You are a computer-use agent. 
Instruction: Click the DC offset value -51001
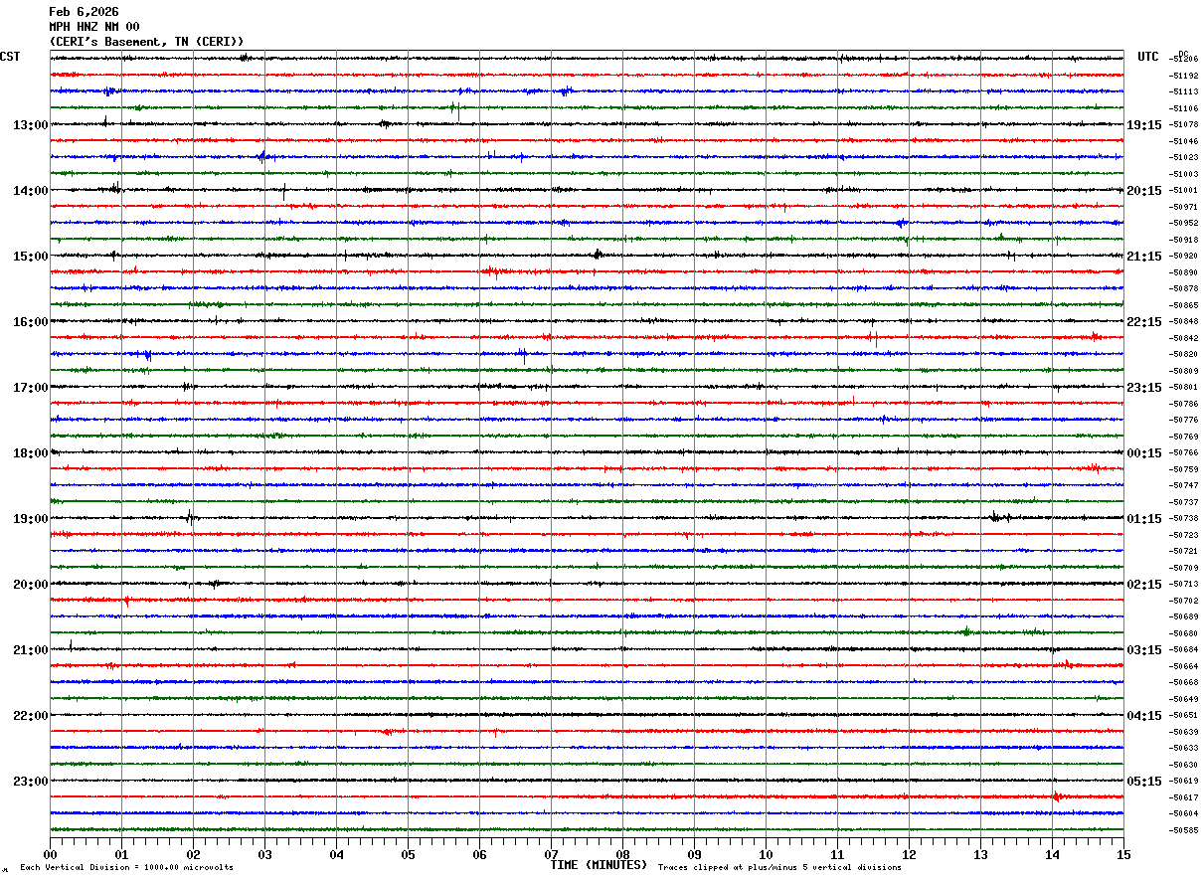1184,191
